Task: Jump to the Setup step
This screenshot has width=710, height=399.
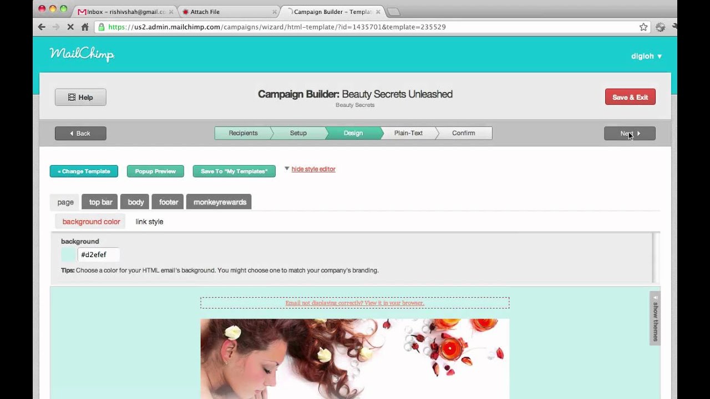Action: [298, 133]
